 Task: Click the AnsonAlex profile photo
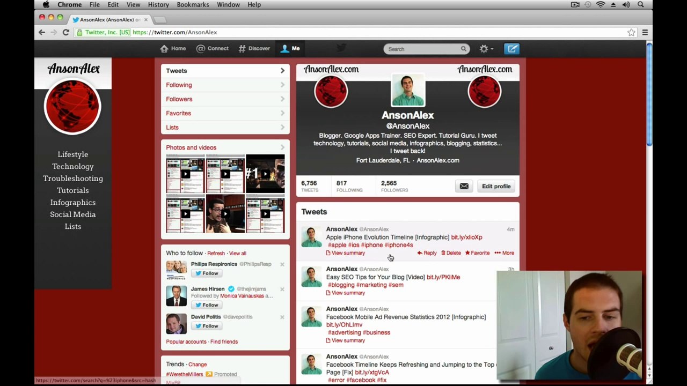click(407, 90)
